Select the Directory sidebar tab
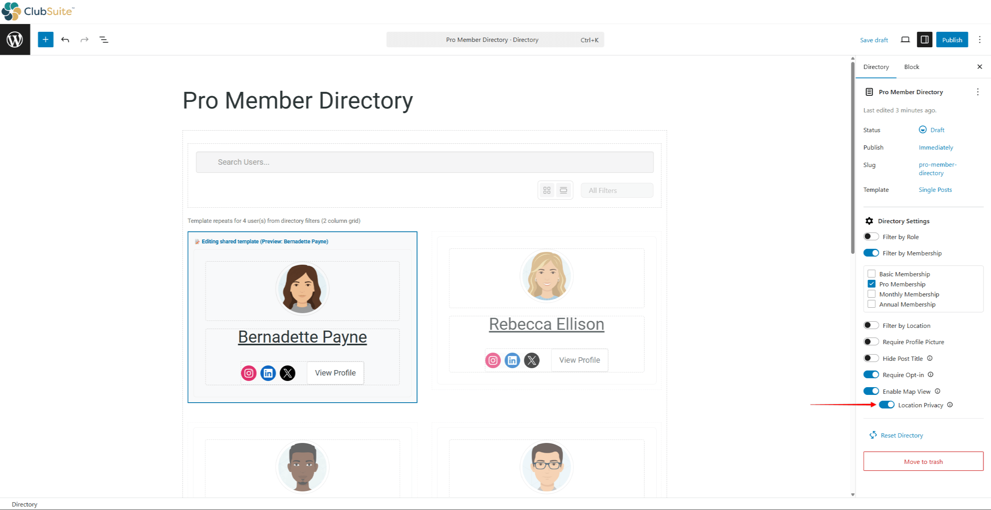Screen dimensions: 991x510 (876, 67)
